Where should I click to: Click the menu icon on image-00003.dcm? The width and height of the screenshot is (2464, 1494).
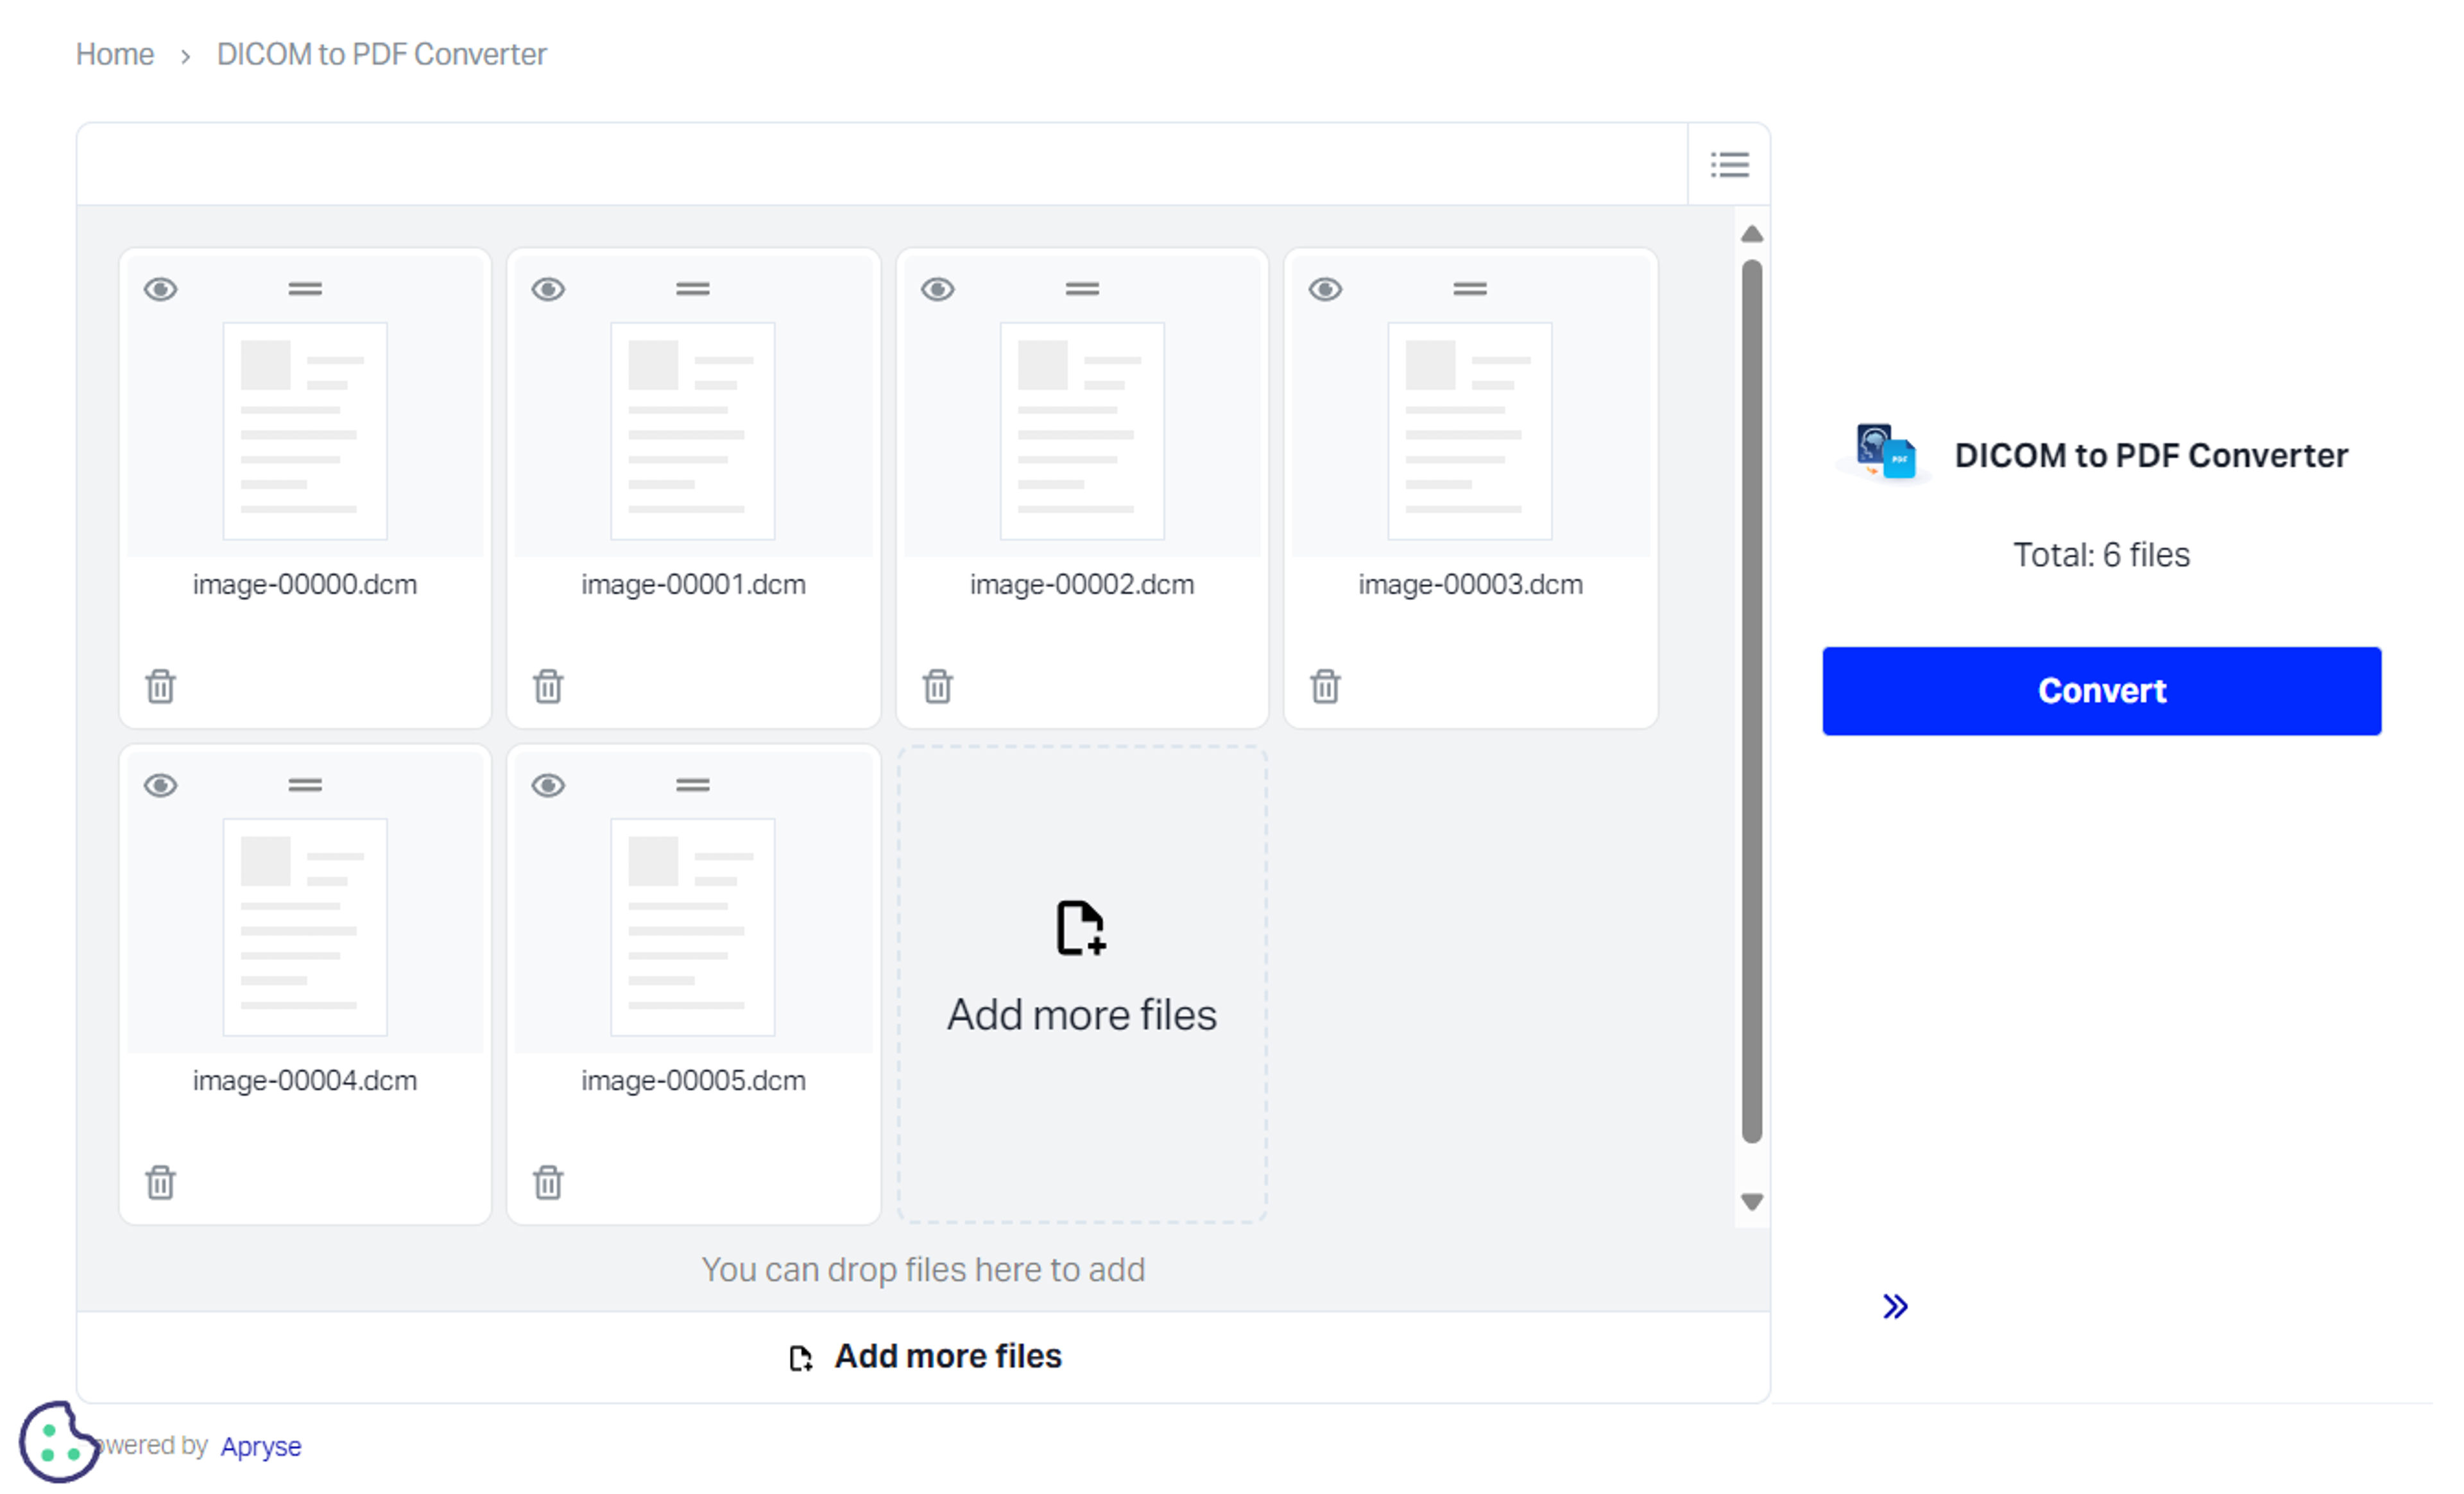tap(1468, 287)
